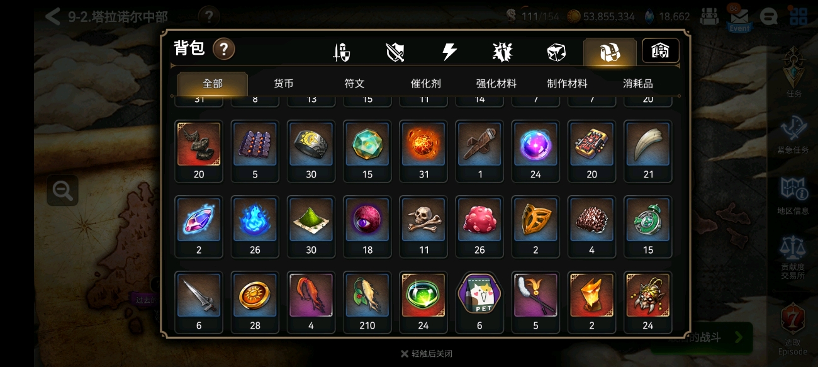This screenshot has height=367, width=818.
Task: Tap 轻触后关闭 to close backpack
Action: (x=432, y=354)
